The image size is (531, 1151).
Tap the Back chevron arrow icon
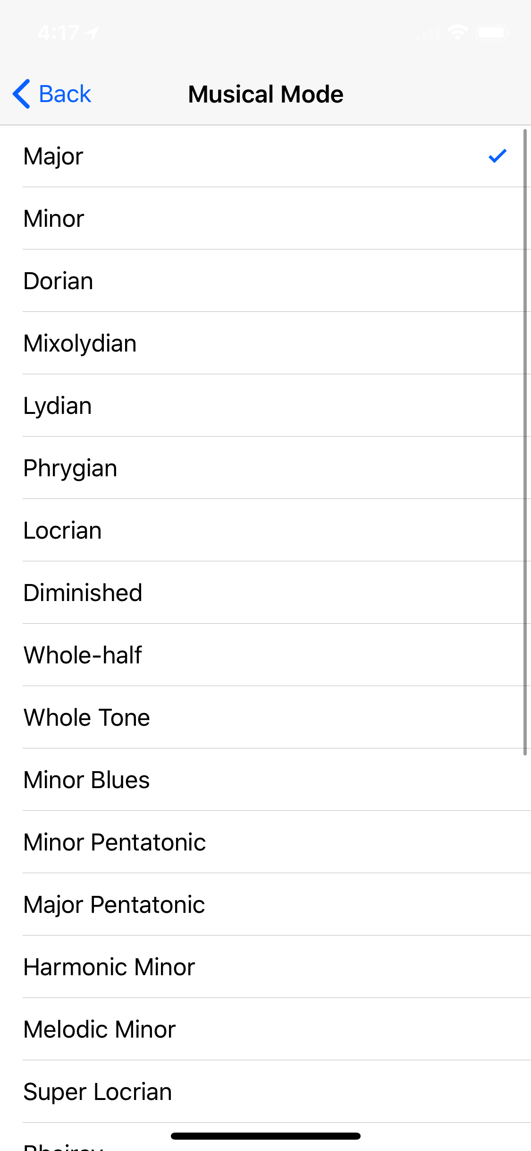[21, 93]
